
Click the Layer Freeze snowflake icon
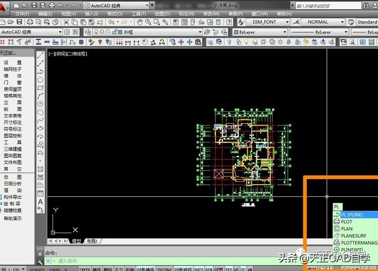tap(263, 42)
